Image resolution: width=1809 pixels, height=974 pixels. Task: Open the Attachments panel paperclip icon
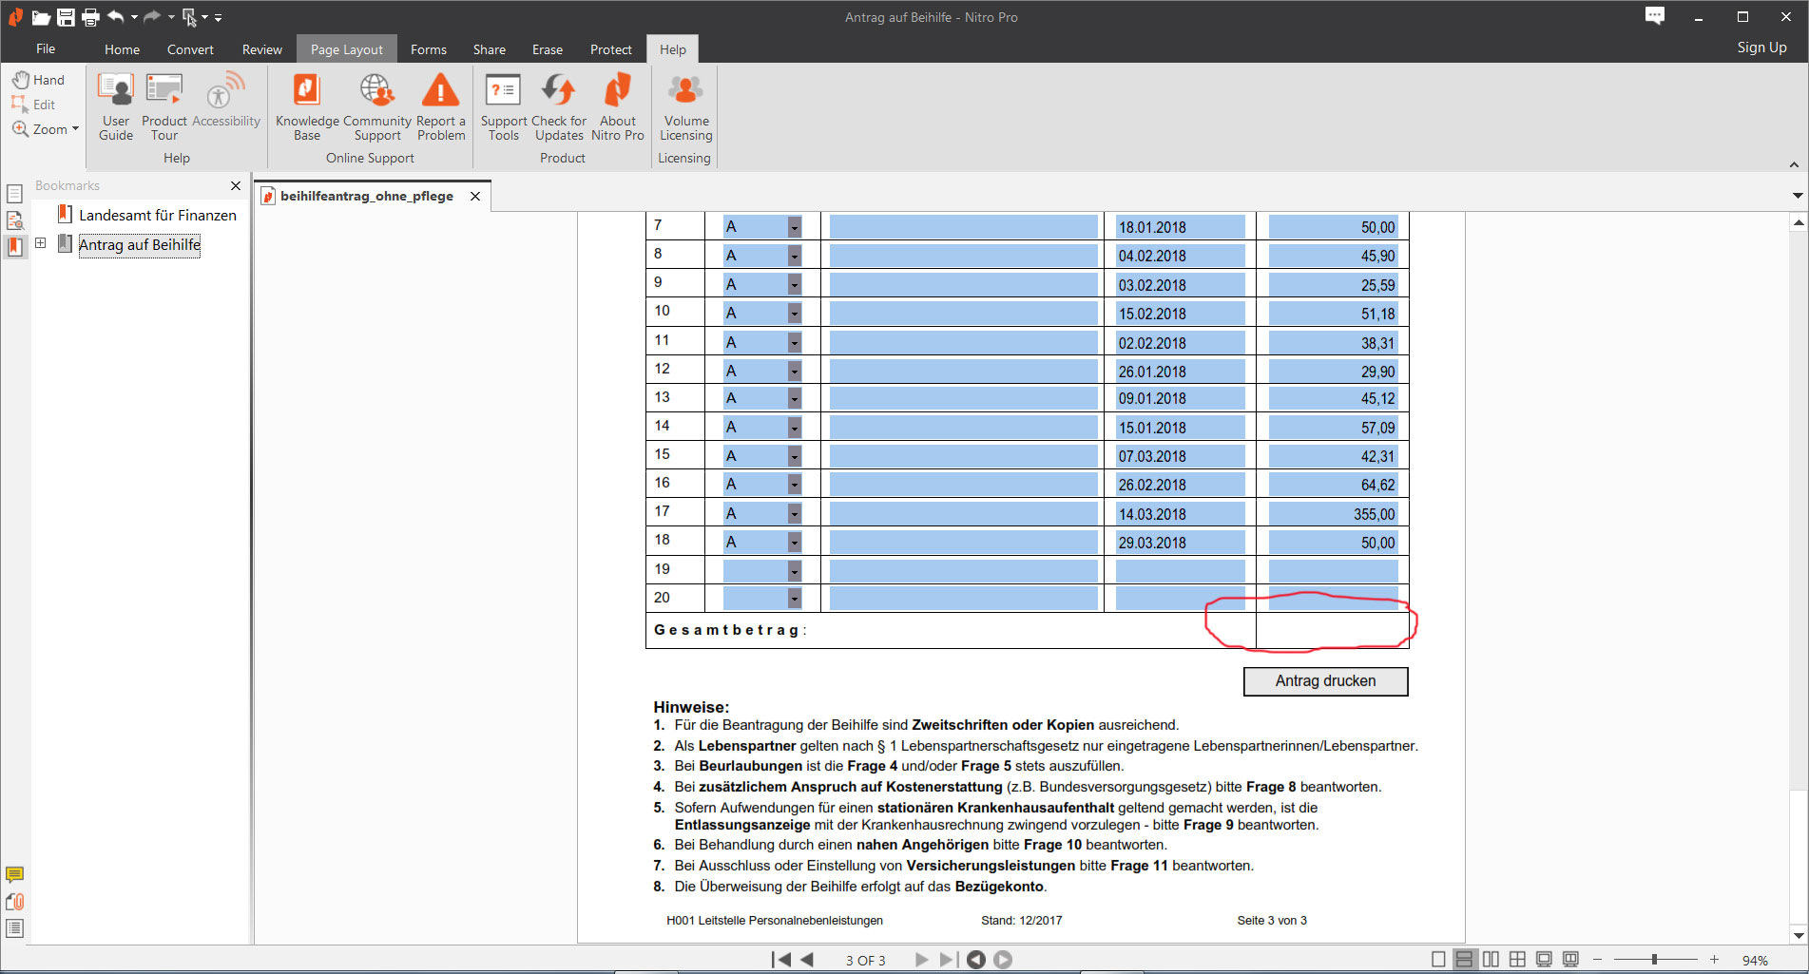pos(14,902)
